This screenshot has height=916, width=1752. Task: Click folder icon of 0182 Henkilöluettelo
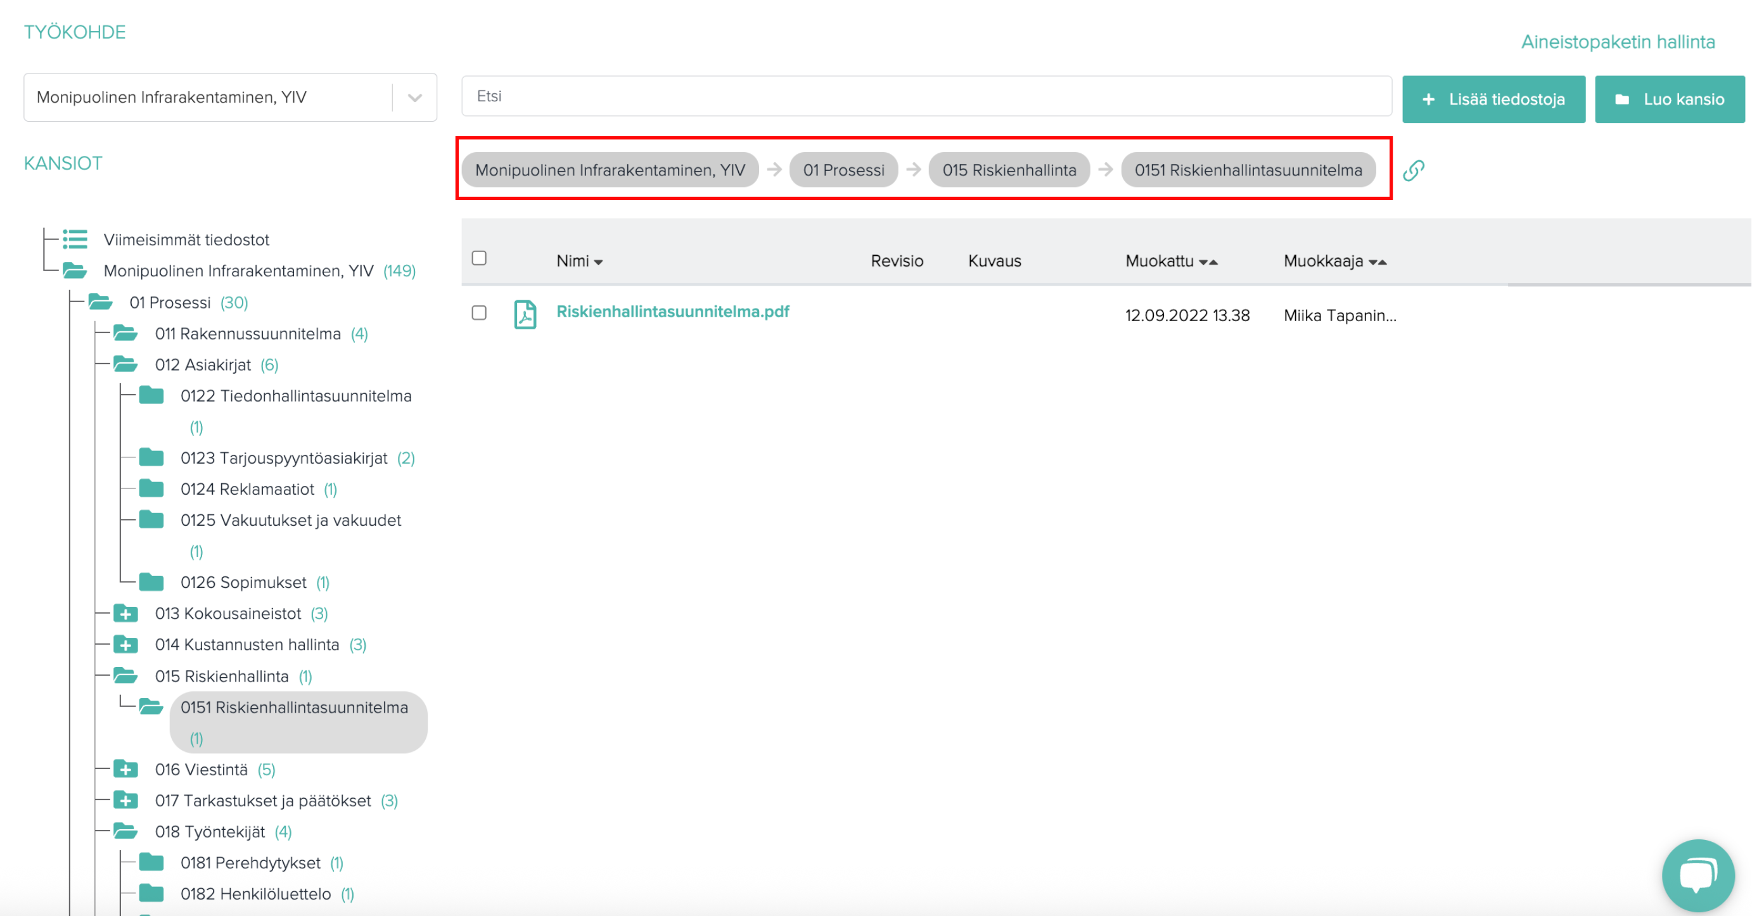(x=151, y=894)
